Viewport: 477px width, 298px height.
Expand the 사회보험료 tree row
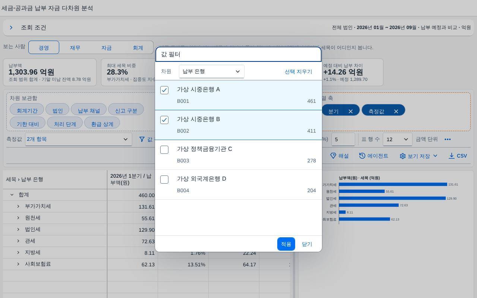tap(18, 264)
